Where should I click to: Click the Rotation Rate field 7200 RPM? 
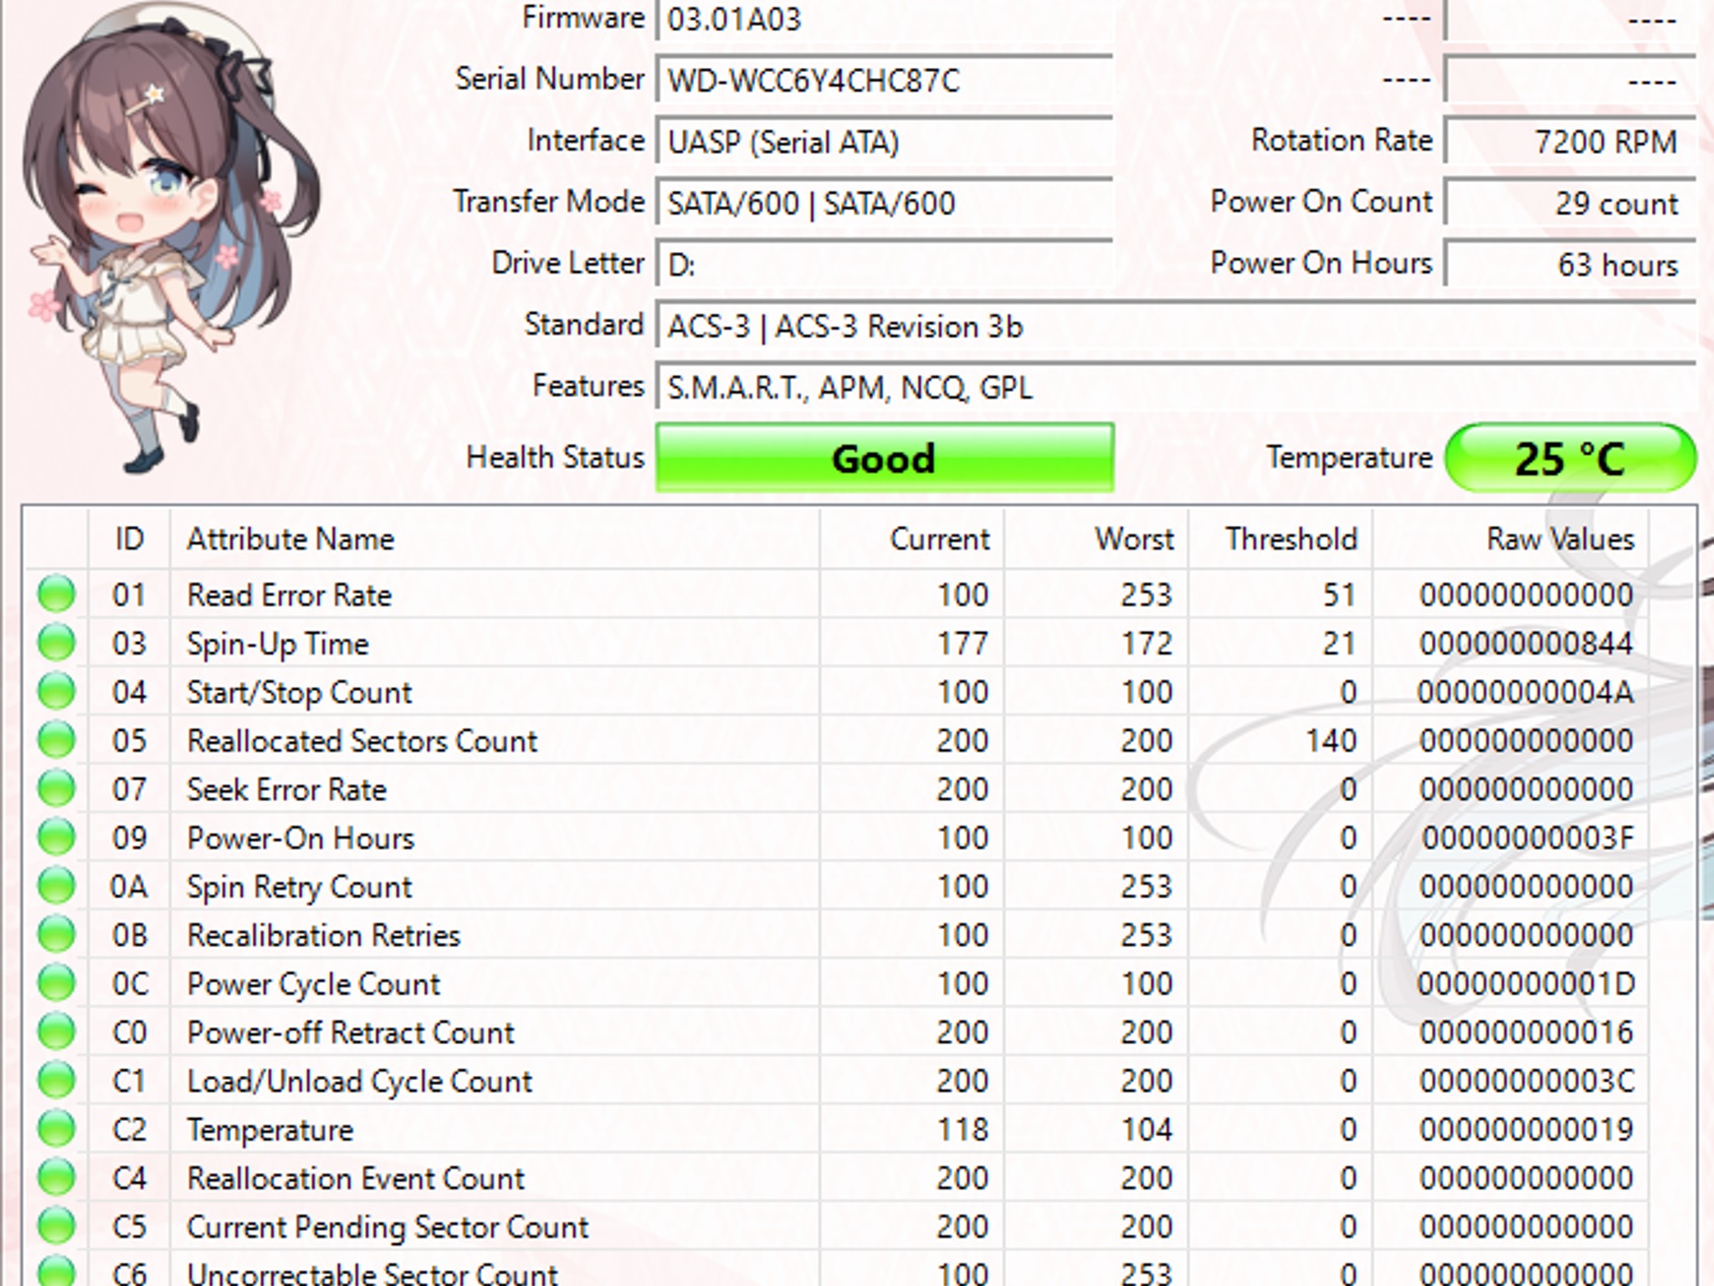point(1570,141)
